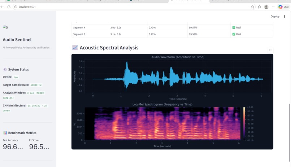
Task: Click the Segment 4 row label
Action: tap(79, 27)
